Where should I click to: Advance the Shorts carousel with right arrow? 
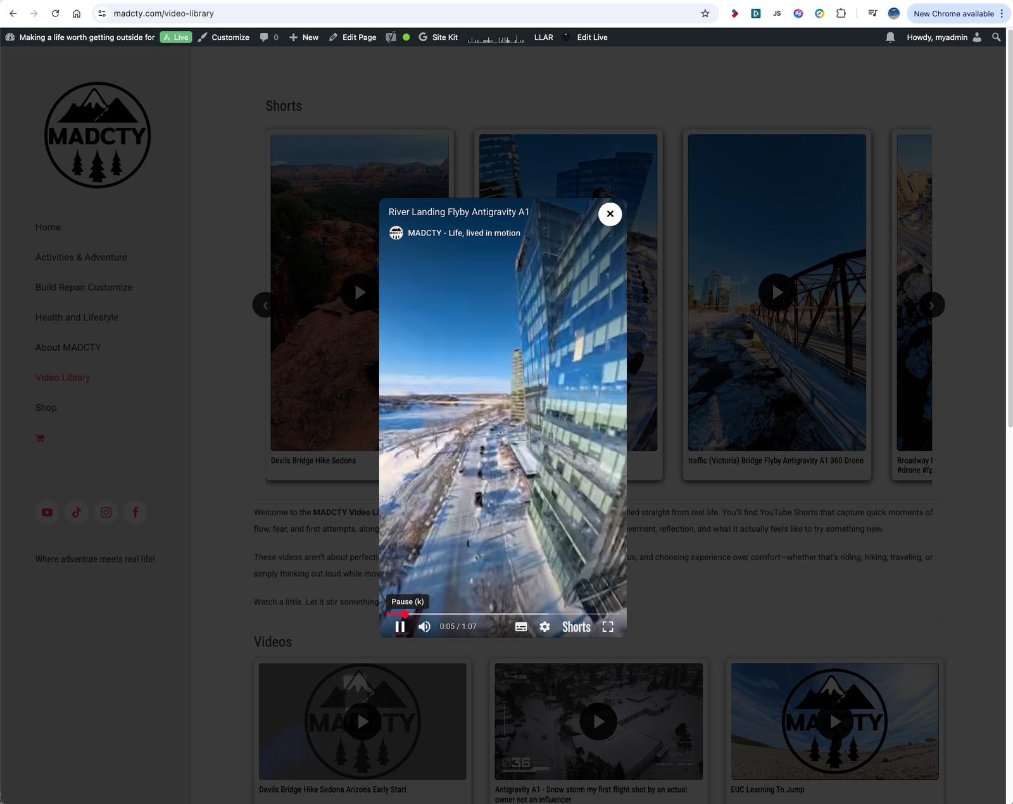point(931,305)
